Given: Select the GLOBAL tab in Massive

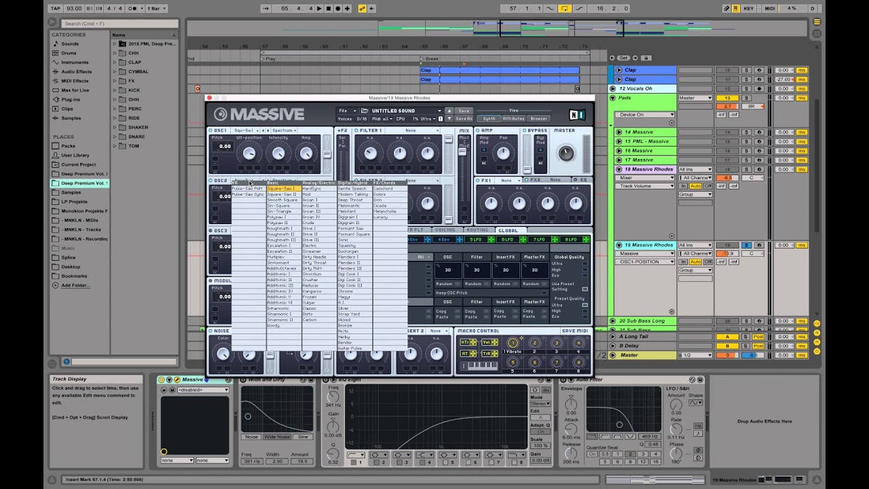Looking at the screenshot, I should [507, 230].
